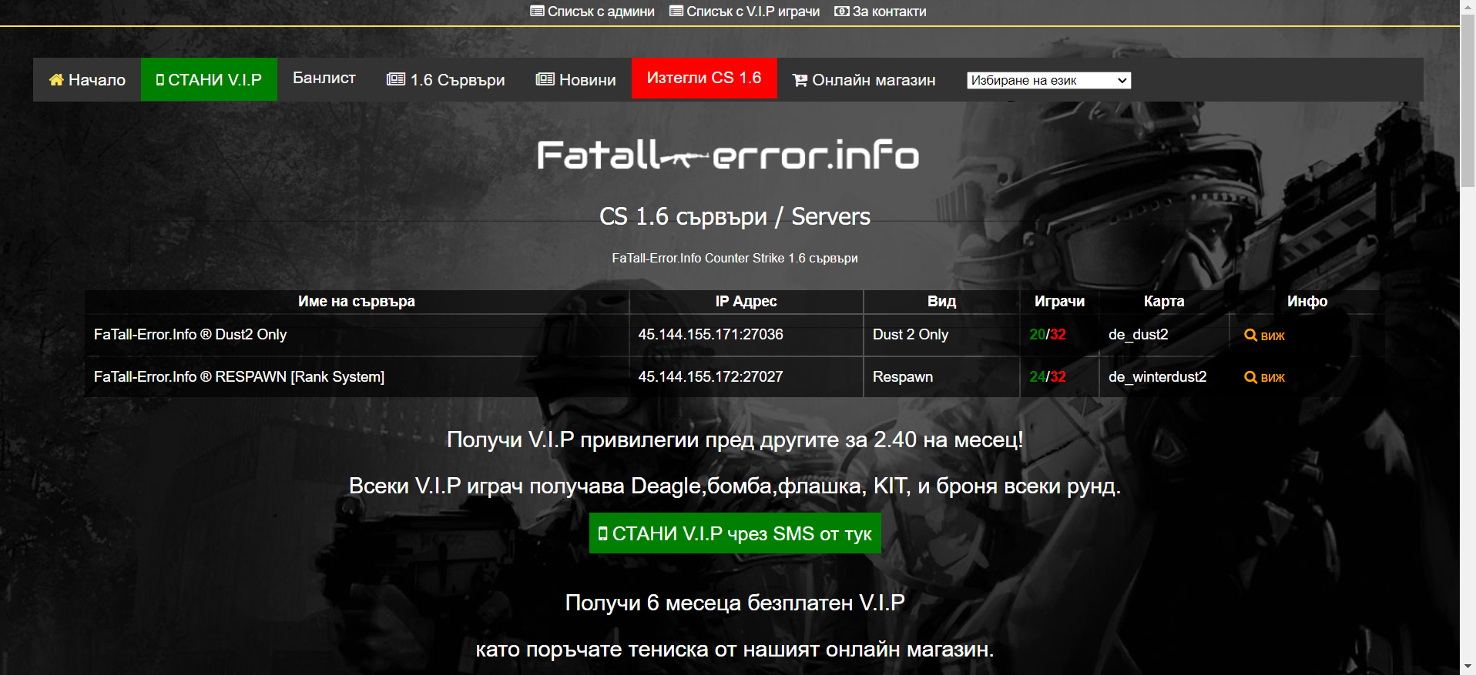Click the newspaper icon beside 1.6 Сървъри
Screen dimensions: 1476x675
396,79
